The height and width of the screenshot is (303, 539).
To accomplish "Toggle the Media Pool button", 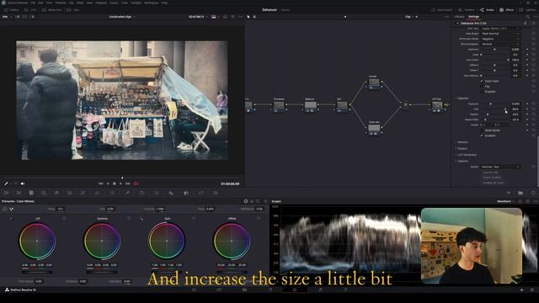I will pos(51,10).
